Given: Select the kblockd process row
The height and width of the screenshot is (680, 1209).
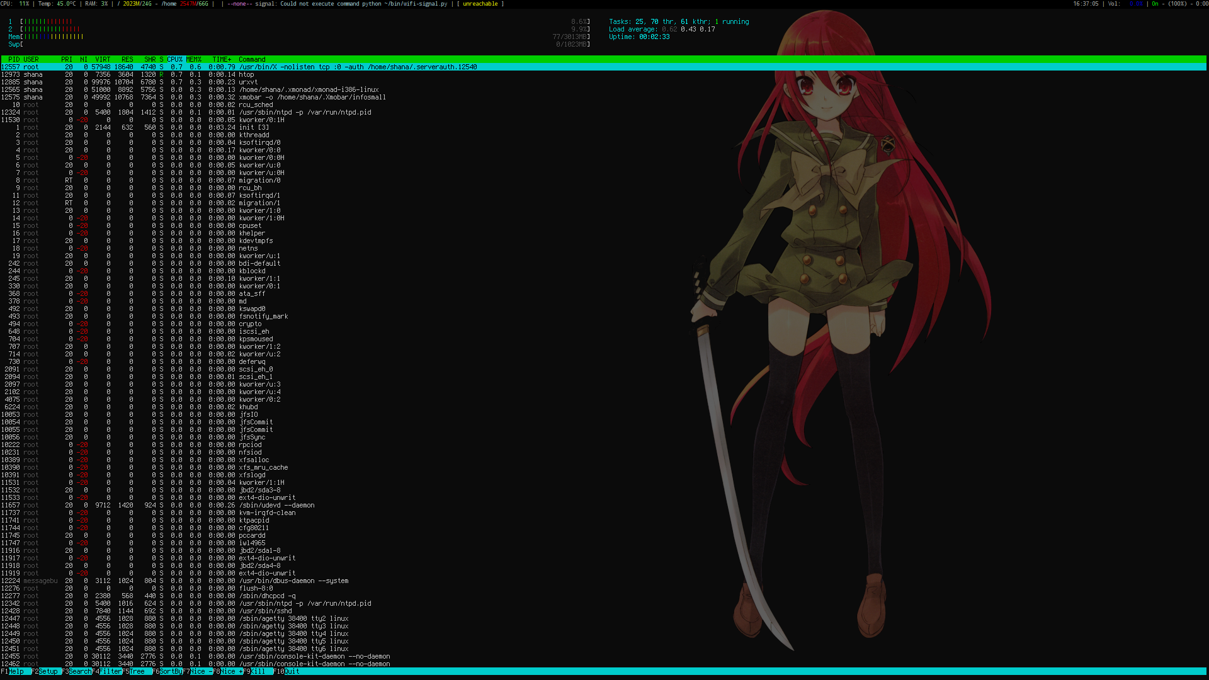Looking at the screenshot, I should coord(603,271).
